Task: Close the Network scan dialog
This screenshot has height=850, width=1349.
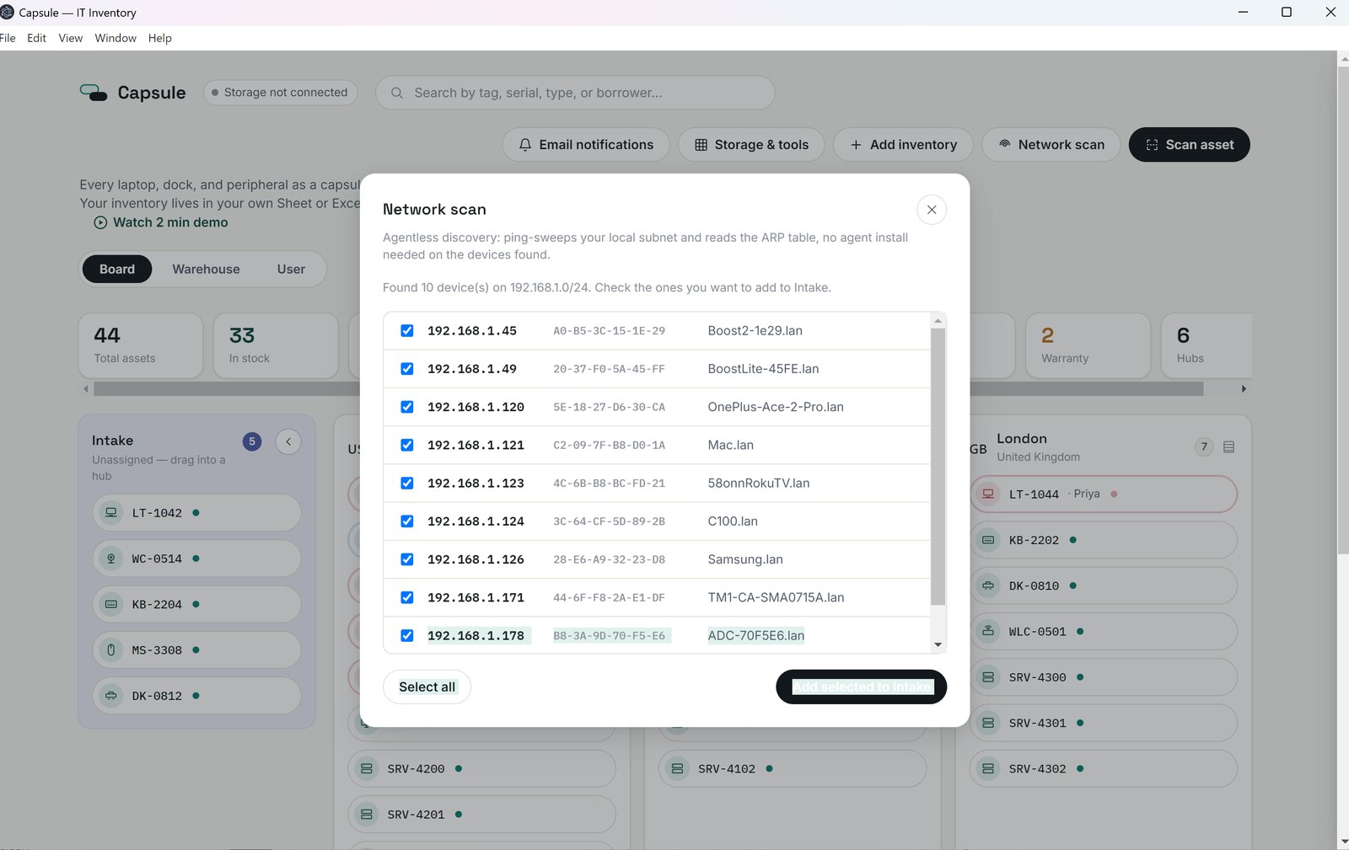Action: click(x=932, y=210)
